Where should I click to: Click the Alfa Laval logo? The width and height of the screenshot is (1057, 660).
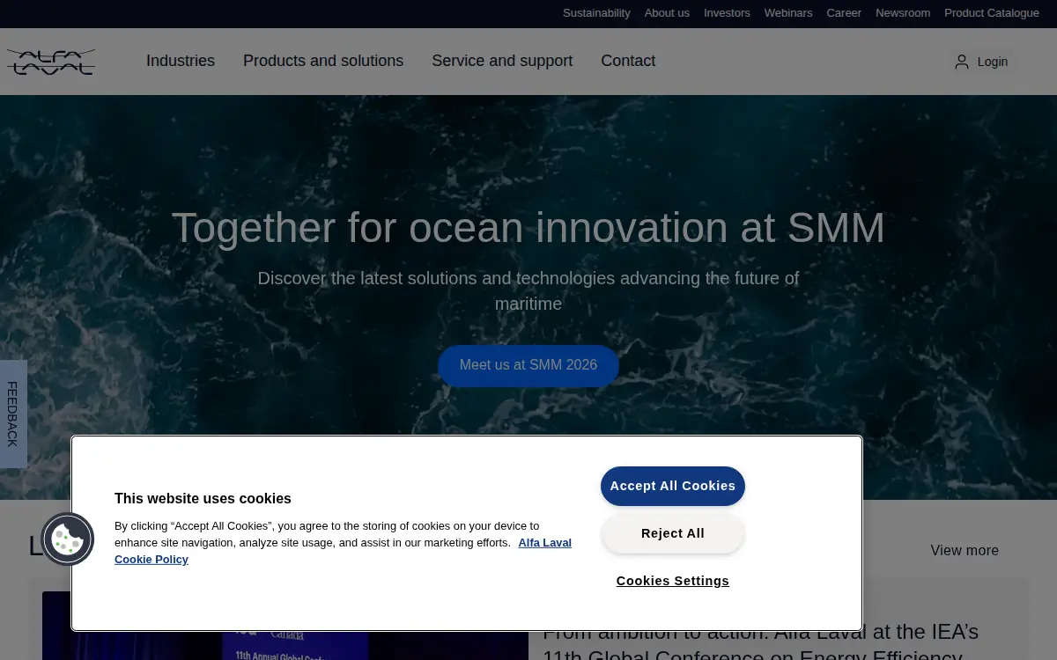[x=51, y=62]
